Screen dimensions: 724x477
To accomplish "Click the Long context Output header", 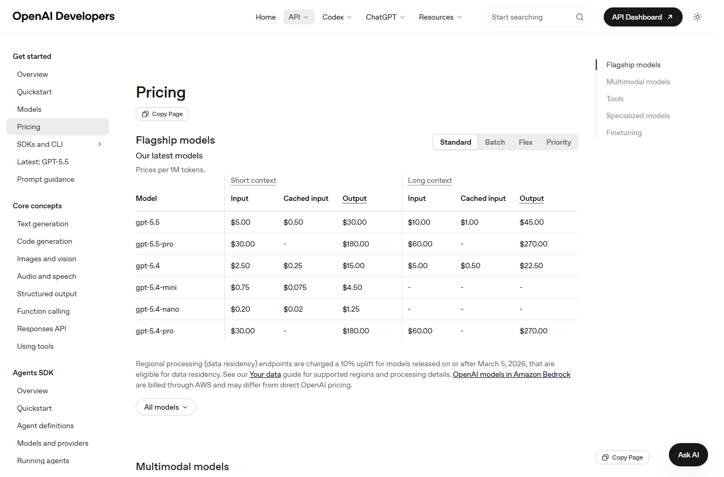I will [532, 198].
